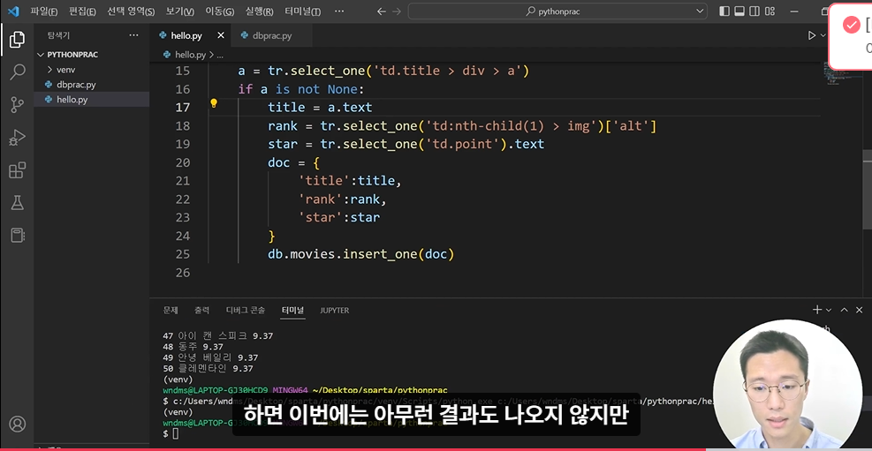The image size is (872, 451).
Task: Open the 실행(R) menu
Action: 259,11
